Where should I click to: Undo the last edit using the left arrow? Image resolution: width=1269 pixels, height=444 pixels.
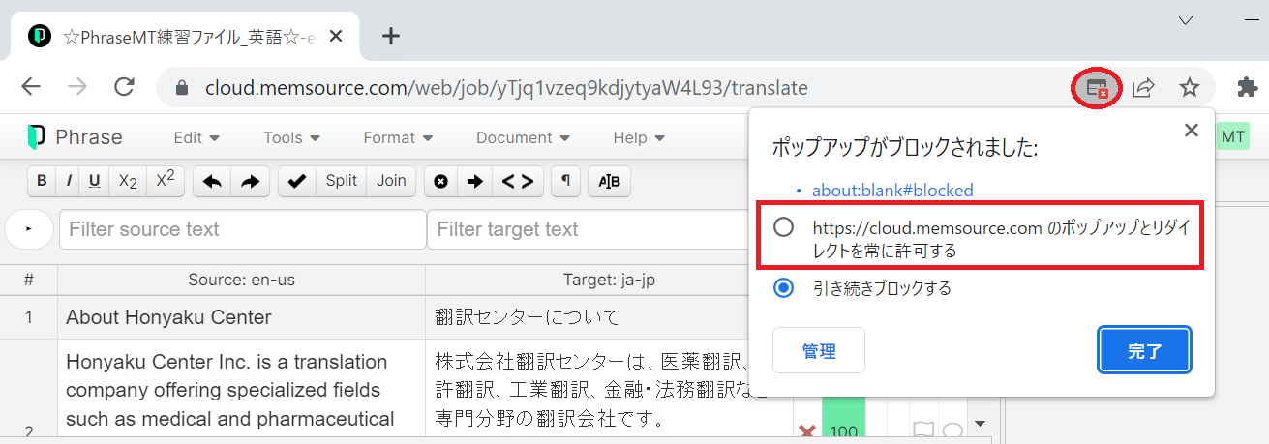point(212,181)
